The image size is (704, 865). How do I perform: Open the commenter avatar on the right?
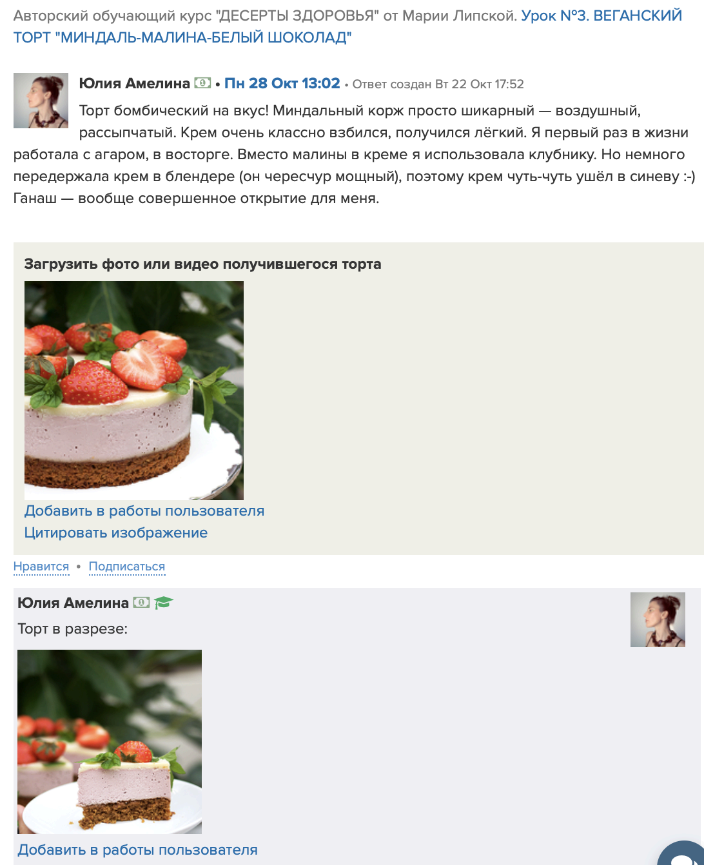tap(658, 619)
